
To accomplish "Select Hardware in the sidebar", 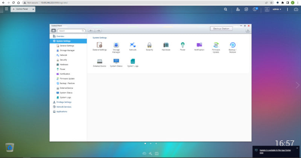I will pos(68,64).
